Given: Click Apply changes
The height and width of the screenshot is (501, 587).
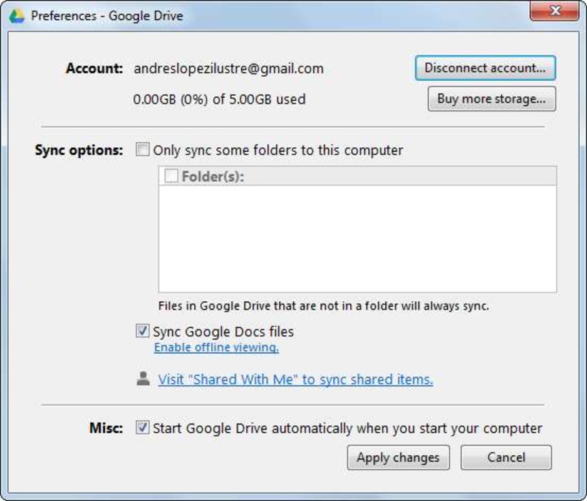Looking at the screenshot, I should coord(398,457).
